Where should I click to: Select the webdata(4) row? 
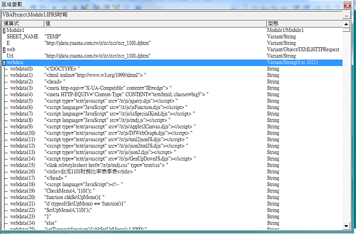click(172, 95)
